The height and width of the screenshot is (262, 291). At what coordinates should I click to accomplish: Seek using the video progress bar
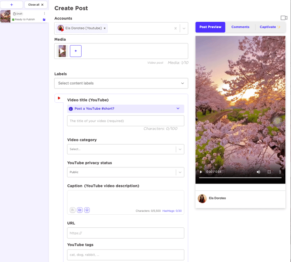point(240,178)
